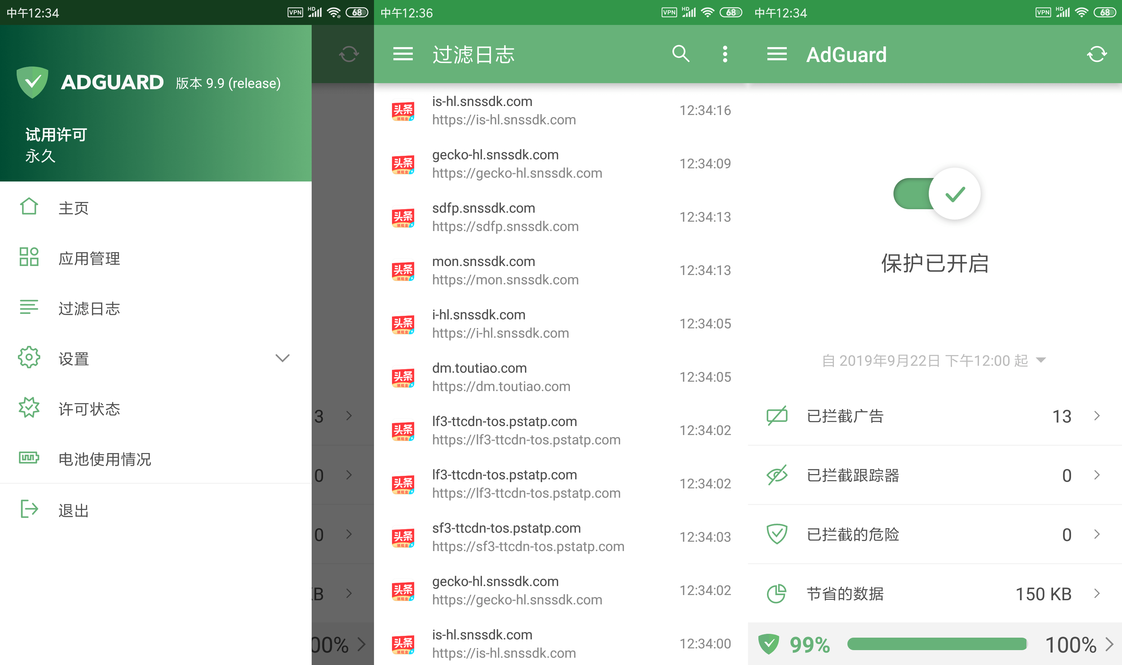
Task: Open the 许可状态 license page
Action: (89, 409)
